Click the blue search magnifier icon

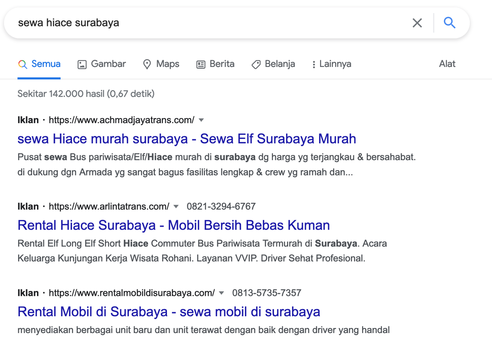[x=449, y=23]
